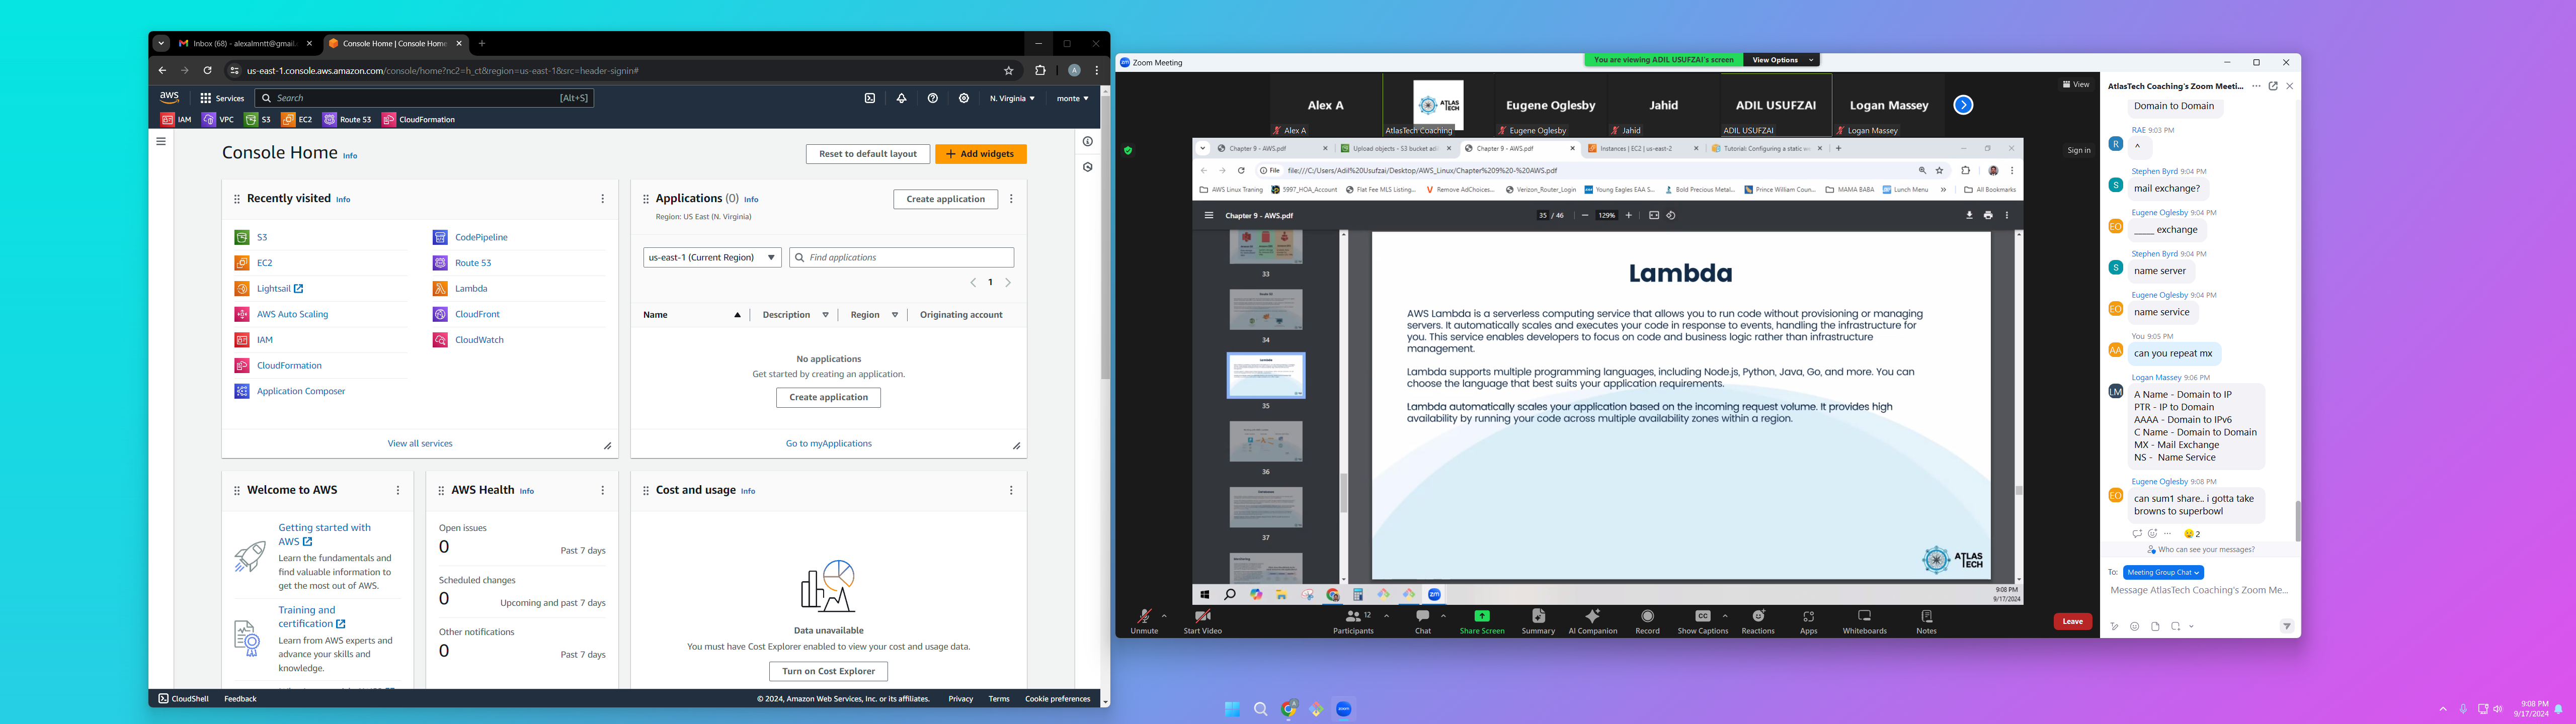Start Video in the Zoom toolbar
The height and width of the screenshot is (724, 2576).
(x=1202, y=617)
